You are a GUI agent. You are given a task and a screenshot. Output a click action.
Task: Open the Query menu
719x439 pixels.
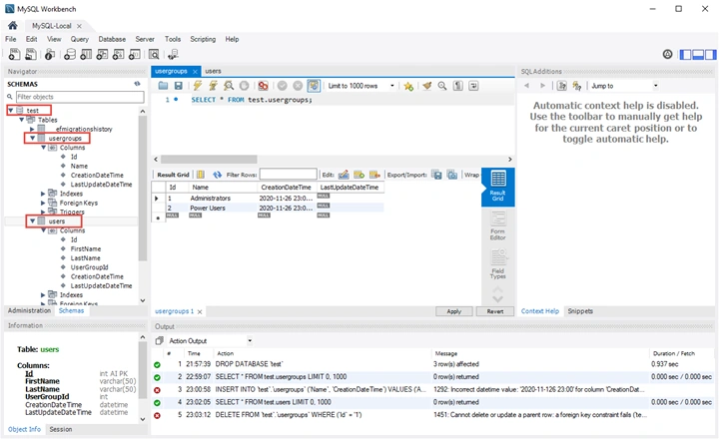79,39
